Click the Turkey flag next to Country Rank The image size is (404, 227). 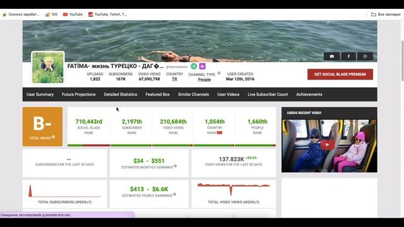tap(219, 132)
